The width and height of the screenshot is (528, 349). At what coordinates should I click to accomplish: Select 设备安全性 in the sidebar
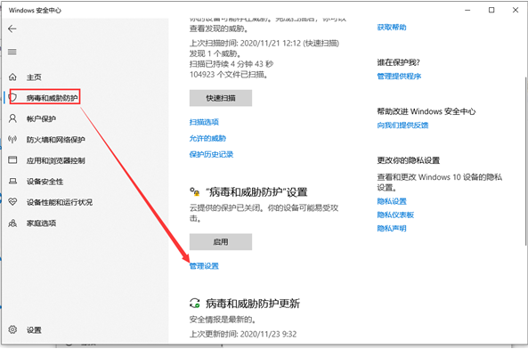point(45,182)
